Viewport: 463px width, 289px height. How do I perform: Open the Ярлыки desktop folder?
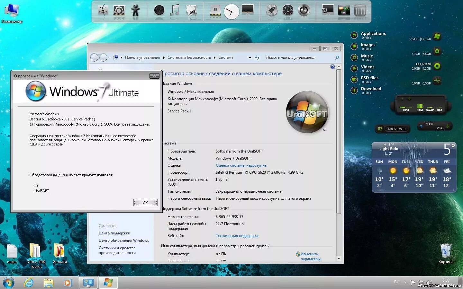point(59,253)
